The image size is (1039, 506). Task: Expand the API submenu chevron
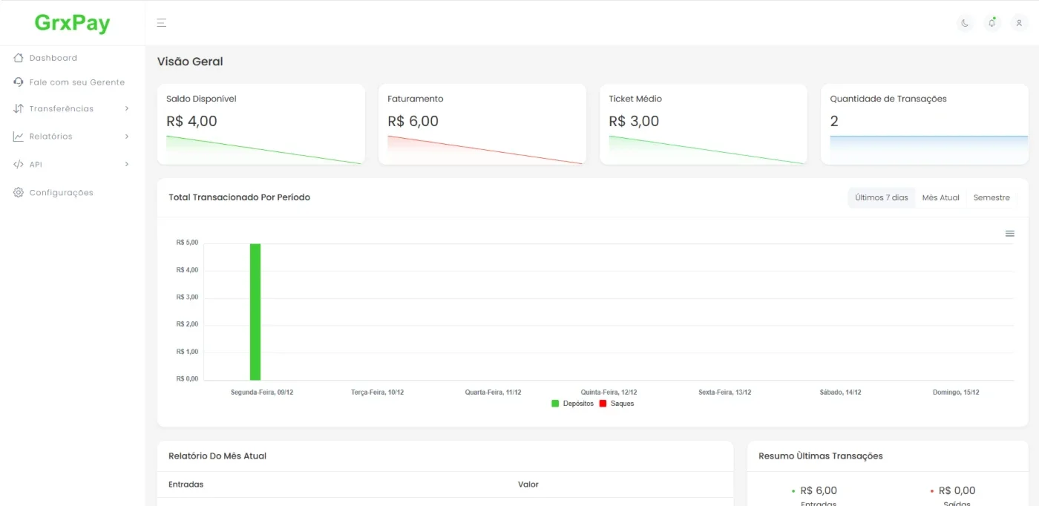tap(127, 164)
